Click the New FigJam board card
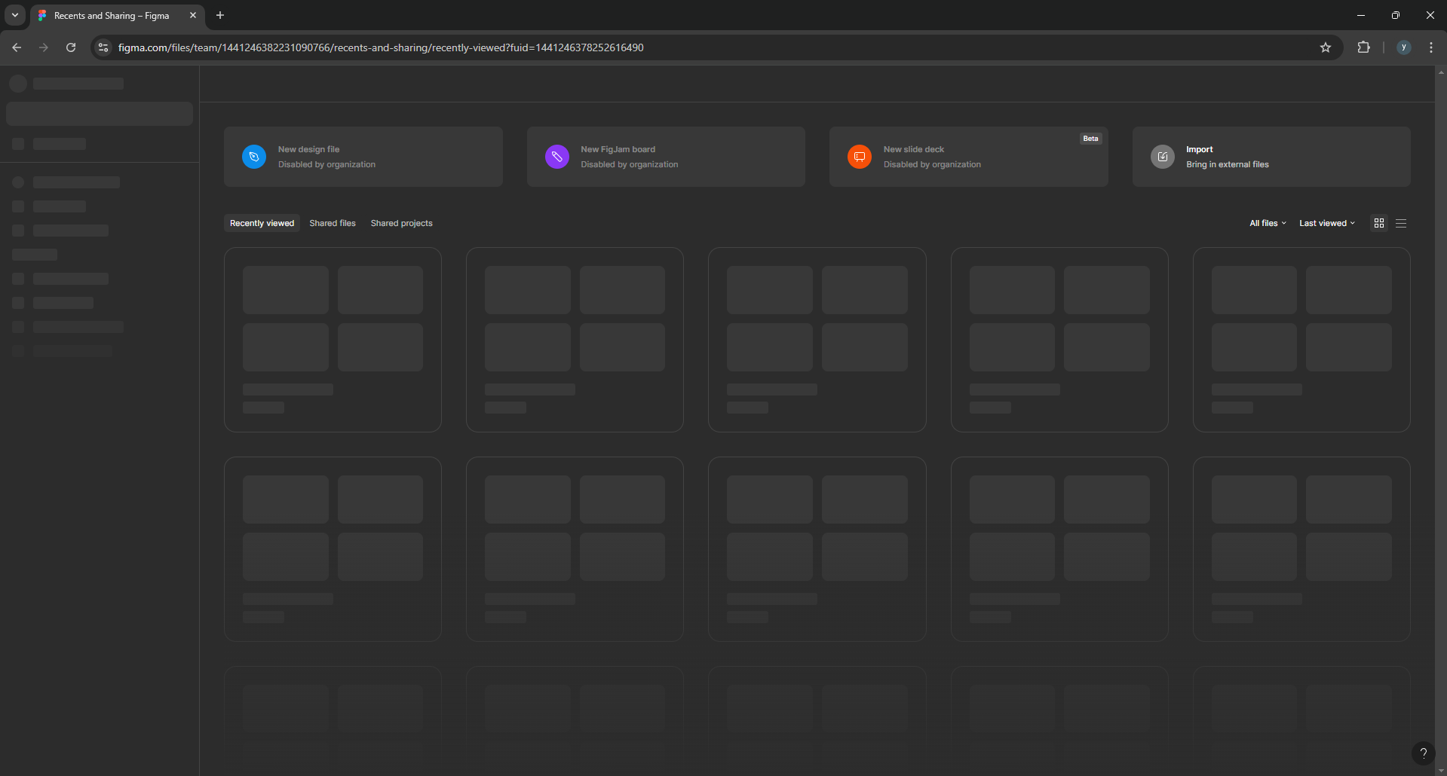Viewport: 1447px width, 776px height. click(x=666, y=157)
